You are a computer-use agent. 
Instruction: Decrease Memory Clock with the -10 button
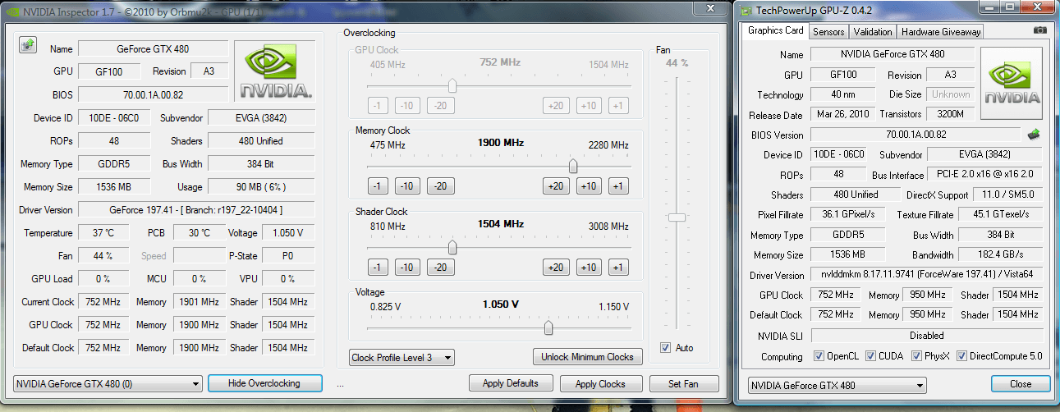[x=406, y=186]
